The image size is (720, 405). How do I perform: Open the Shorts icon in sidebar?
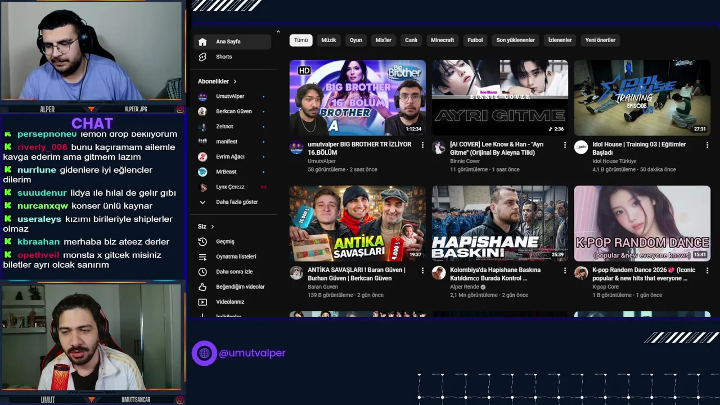coord(202,57)
